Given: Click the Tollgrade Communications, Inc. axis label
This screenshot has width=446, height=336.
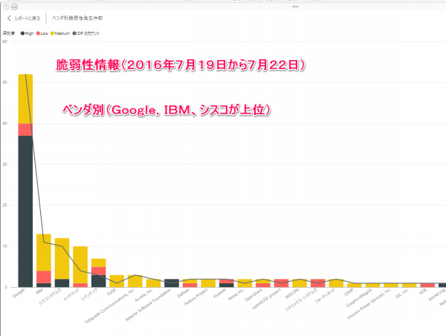Looking at the screenshot, I should coord(109,306).
